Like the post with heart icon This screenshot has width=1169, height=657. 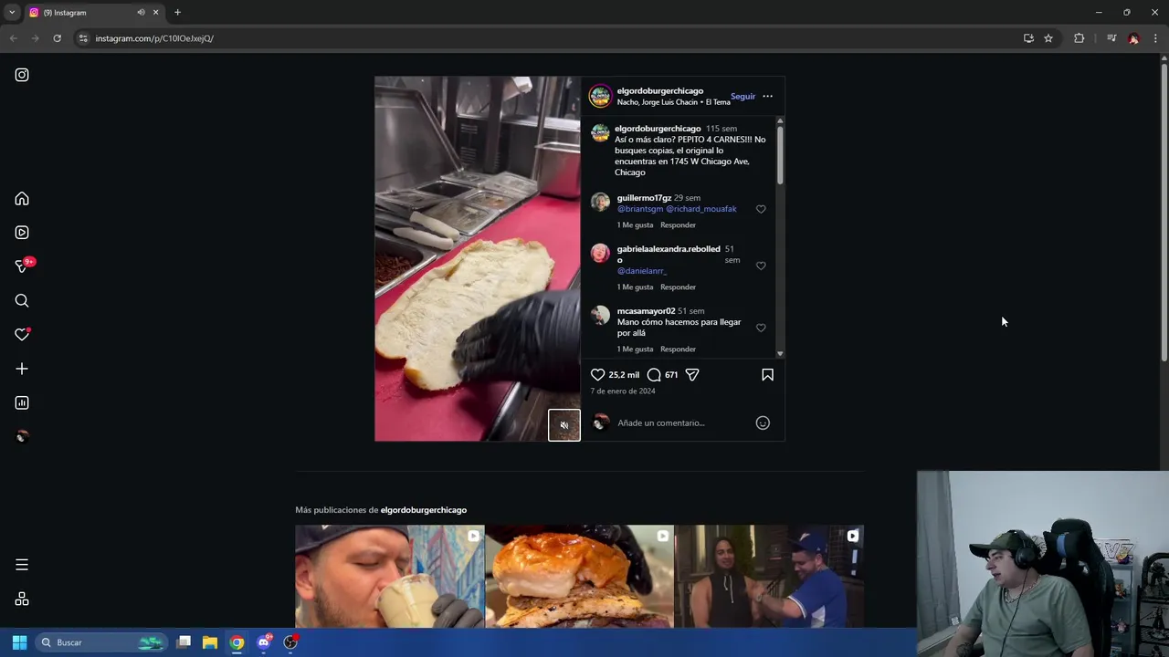tap(597, 374)
